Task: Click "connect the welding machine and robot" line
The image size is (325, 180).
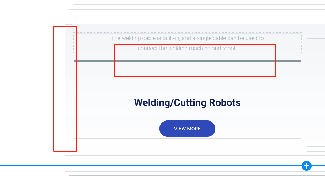Action: [187, 48]
